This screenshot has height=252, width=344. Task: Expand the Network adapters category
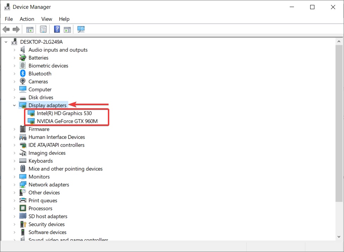coord(14,185)
